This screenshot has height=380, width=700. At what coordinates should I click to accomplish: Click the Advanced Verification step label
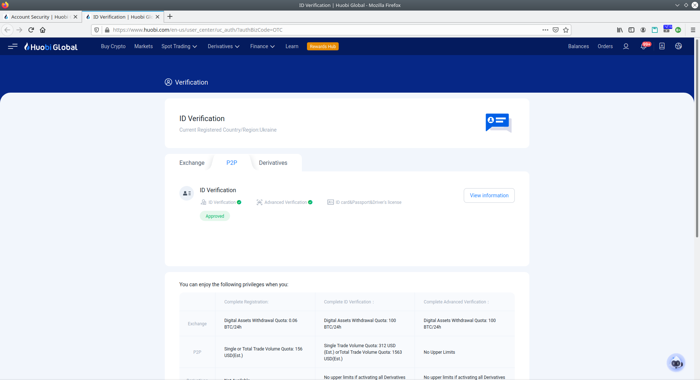pyautogui.click(x=285, y=202)
